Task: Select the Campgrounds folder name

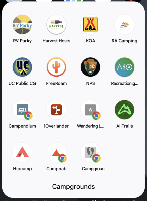Action: pos(73,187)
